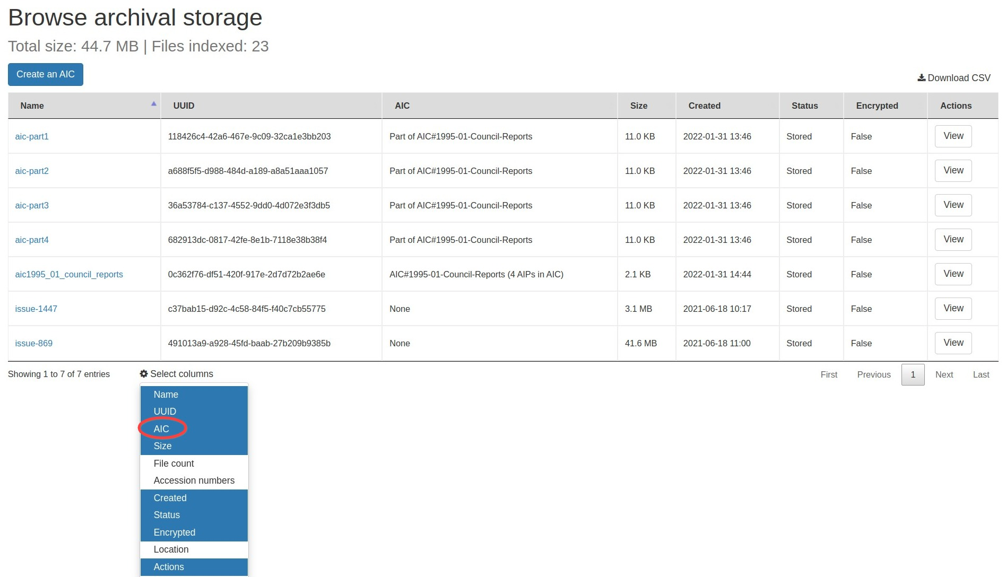Show the Location column
The image size is (1006, 577).
point(171,549)
